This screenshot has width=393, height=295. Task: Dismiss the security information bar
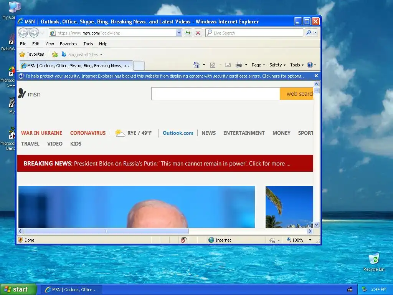(316, 76)
